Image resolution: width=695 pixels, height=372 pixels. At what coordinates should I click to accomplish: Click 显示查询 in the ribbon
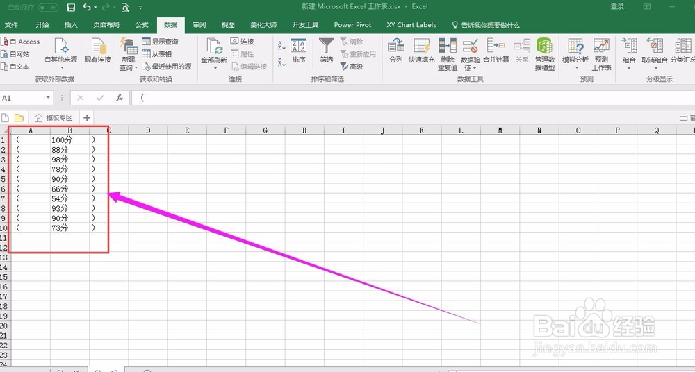[x=160, y=42]
